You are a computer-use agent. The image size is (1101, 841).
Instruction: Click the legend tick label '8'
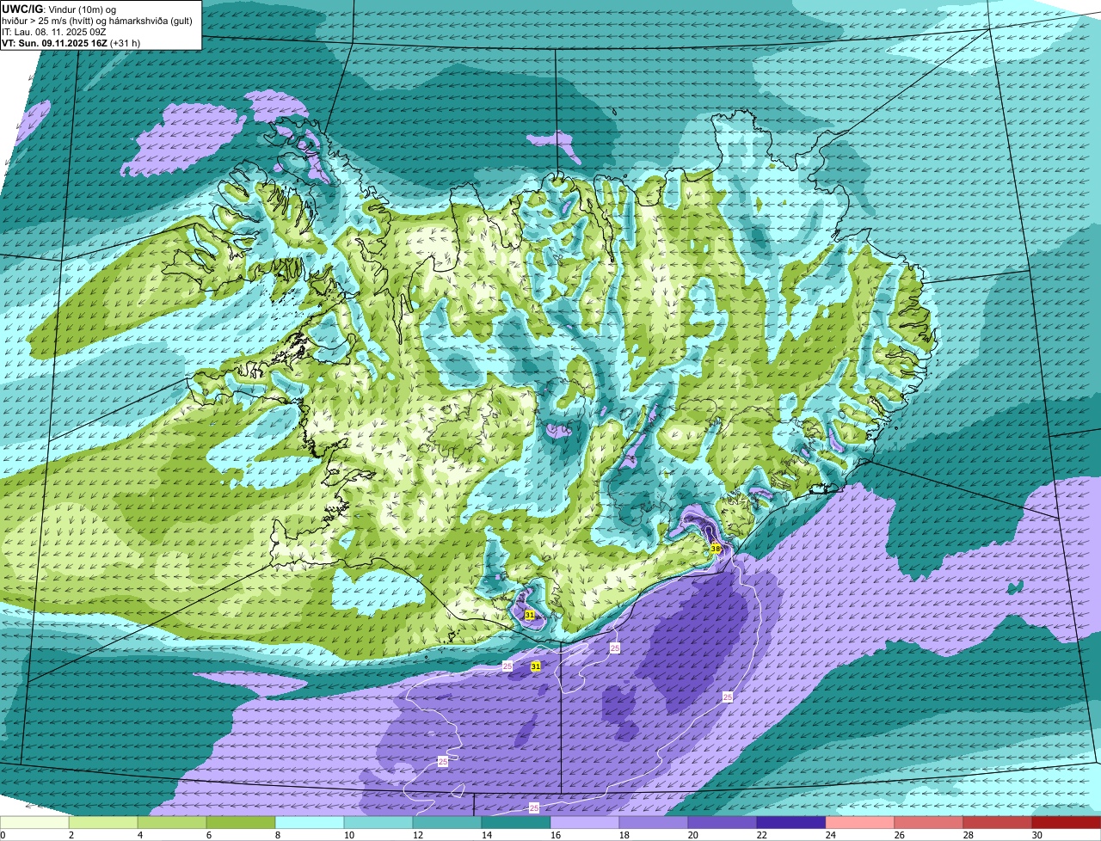(277, 835)
